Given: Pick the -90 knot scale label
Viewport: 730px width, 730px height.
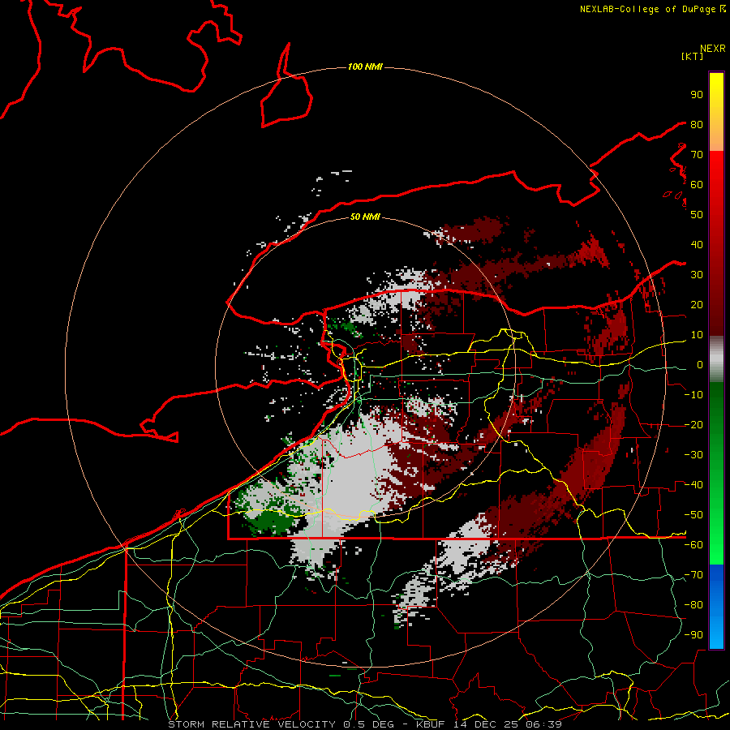Looking at the screenshot, I should click(x=693, y=635).
